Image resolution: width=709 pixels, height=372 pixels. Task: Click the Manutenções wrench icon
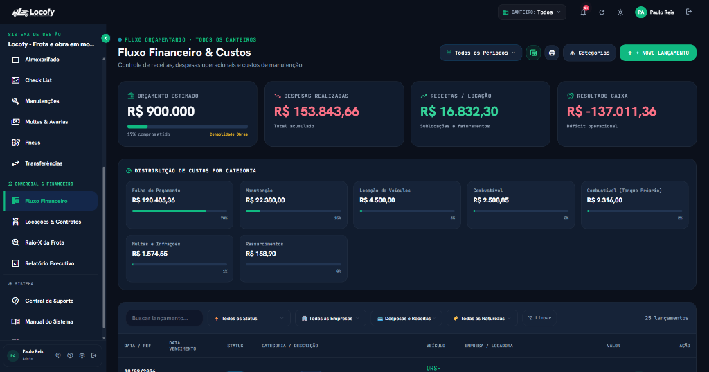(x=15, y=101)
